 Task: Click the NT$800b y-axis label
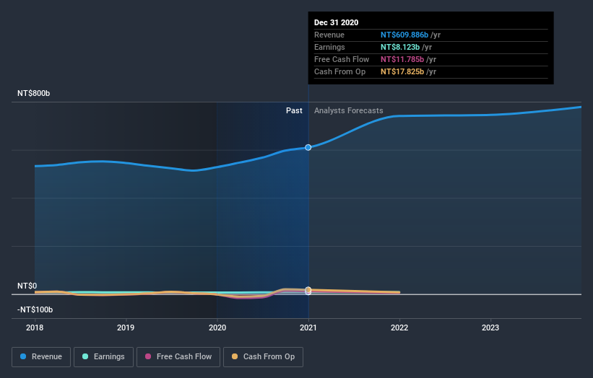(34, 93)
